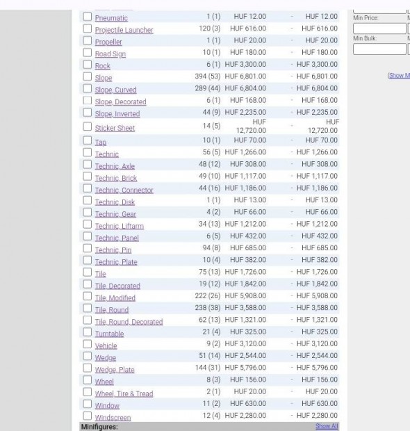The image size is (410, 431).
Task: Select the Technic, Gear checkbox
Action: click(88, 212)
